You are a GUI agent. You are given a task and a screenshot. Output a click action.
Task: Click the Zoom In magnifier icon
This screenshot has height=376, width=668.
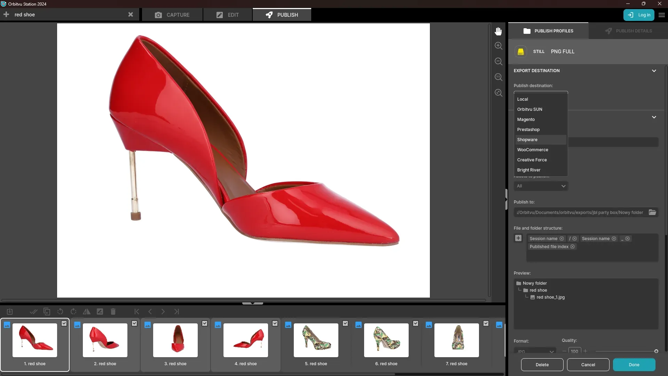pos(498,46)
